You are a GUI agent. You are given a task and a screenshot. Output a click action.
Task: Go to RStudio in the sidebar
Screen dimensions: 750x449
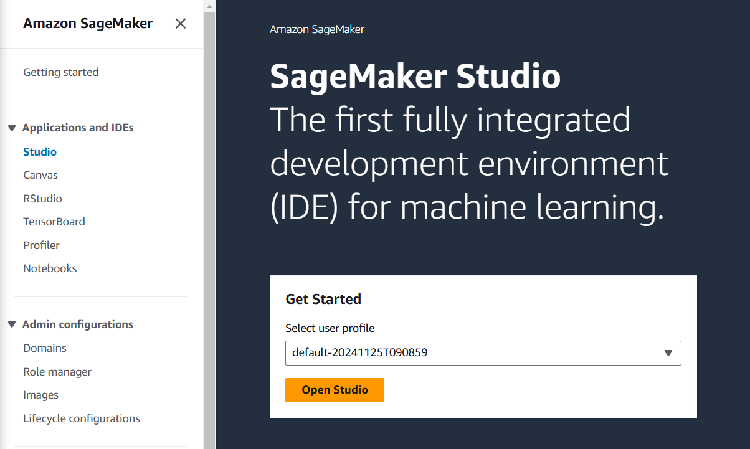[x=42, y=199]
